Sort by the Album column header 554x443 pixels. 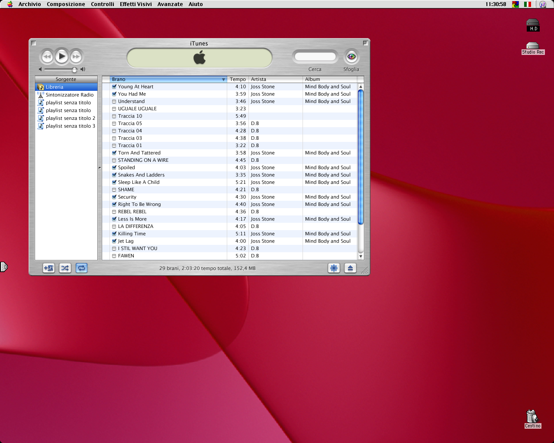point(330,79)
